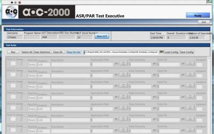Browse Data Directory in second test row
This screenshot has width=214, height=134.
coord(154,75)
